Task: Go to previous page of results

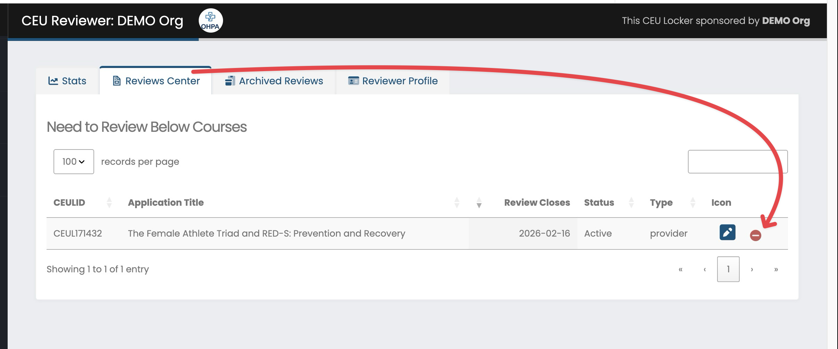Action: pos(705,269)
